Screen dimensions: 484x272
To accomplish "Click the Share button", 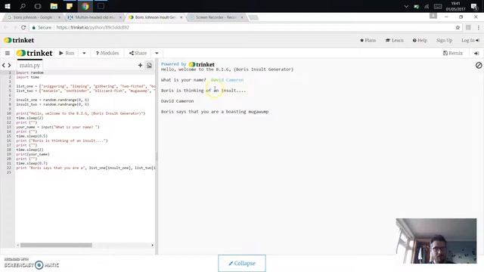I will [x=138, y=53].
